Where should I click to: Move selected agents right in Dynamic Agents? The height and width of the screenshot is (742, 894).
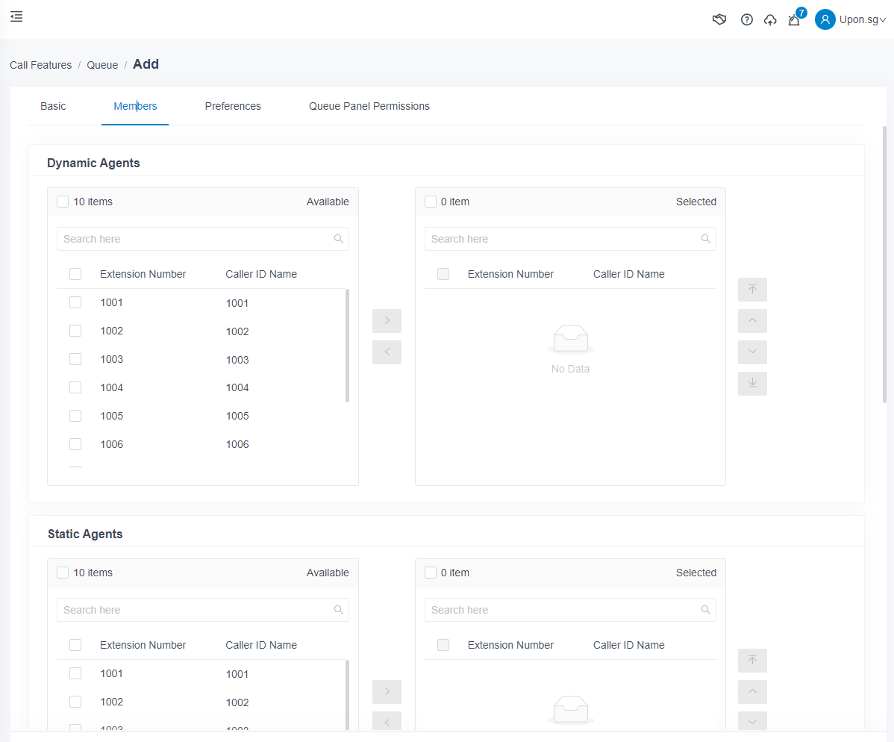[x=387, y=321]
